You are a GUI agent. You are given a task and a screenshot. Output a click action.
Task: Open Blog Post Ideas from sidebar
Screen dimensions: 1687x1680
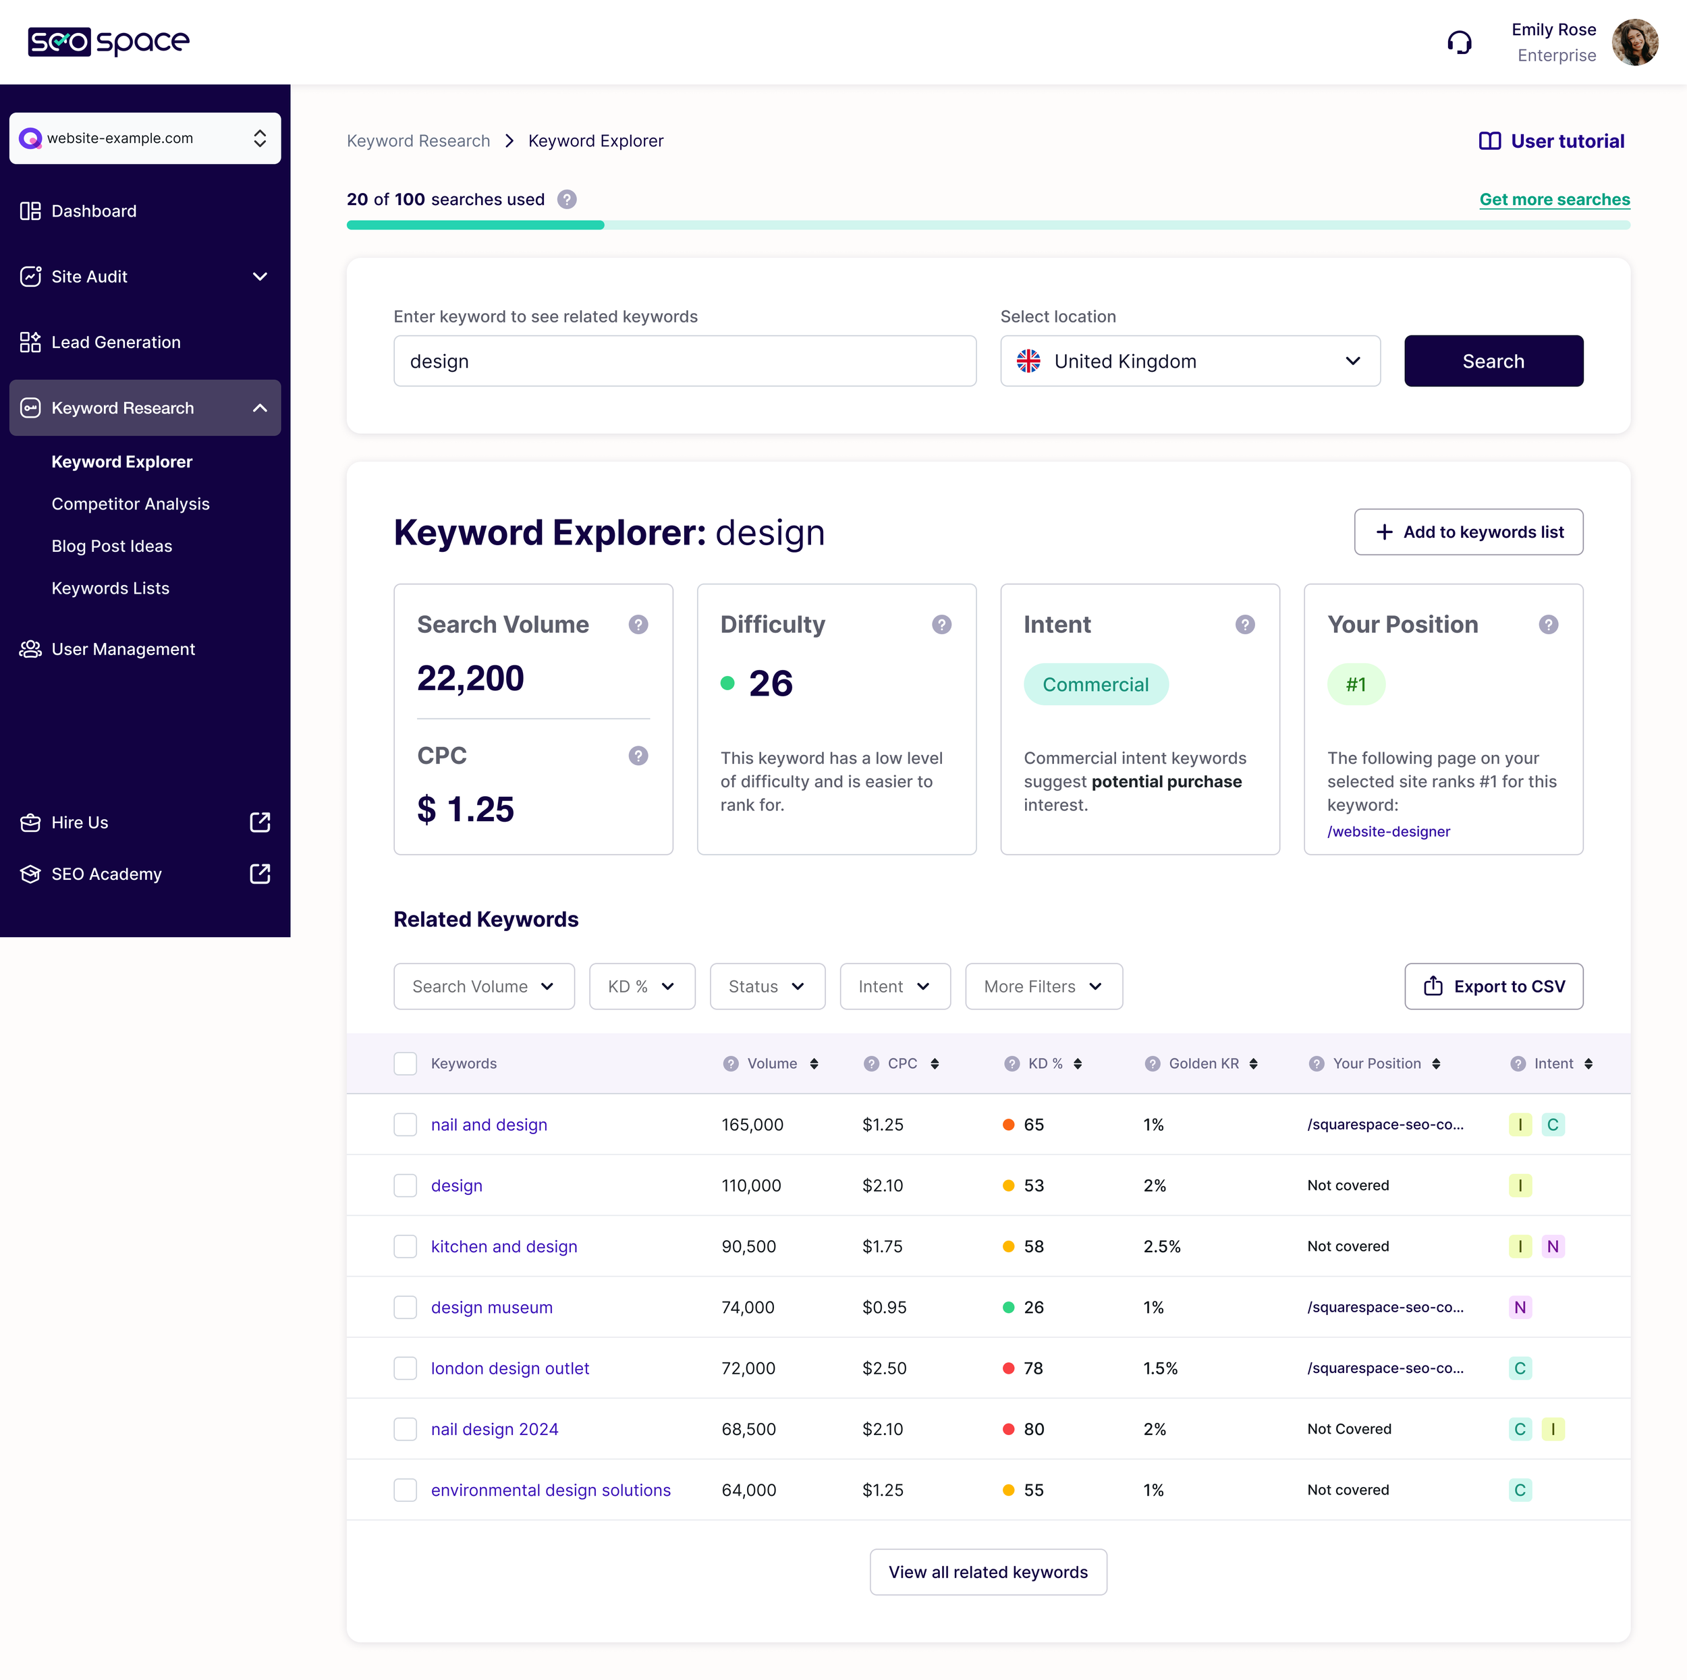[112, 546]
